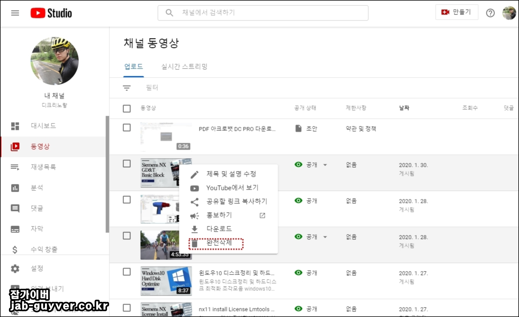Image resolution: width=519 pixels, height=317 pixels.
Task: Select 다운로드 menu item
Action: coord(228,229)
